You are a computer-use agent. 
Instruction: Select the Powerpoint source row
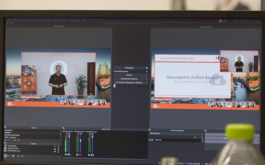pos(32,146)
